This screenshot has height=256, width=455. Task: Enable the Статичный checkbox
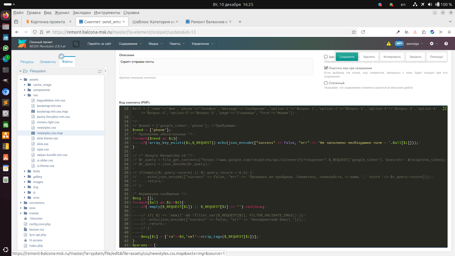pos(326,83)
